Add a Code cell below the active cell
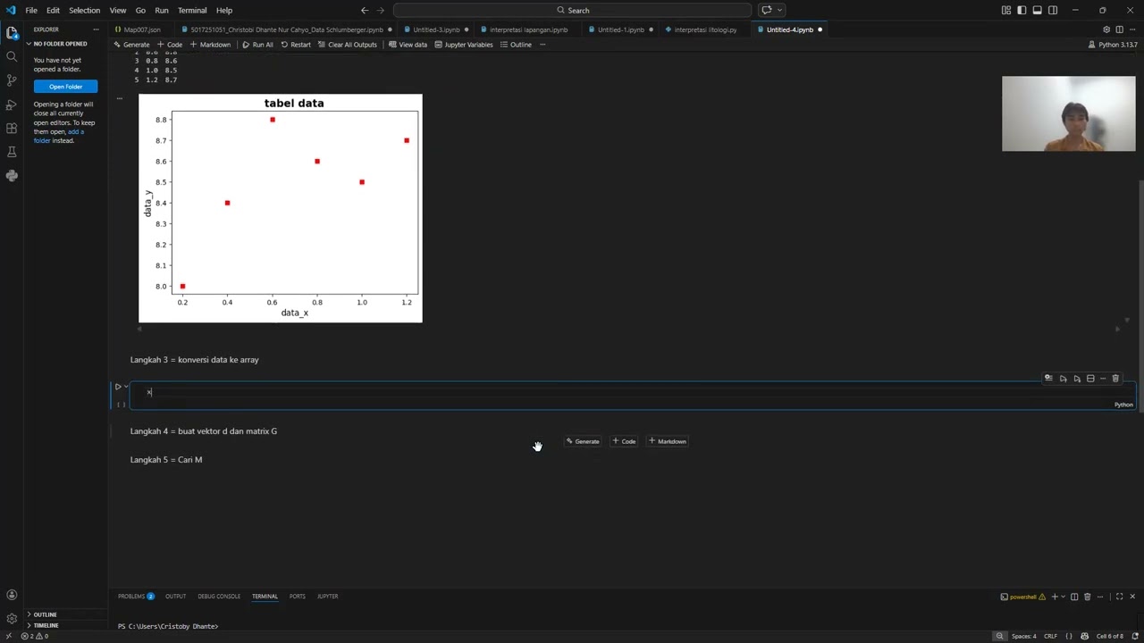The height and width of the screenshot is (643, 1144). coord(624,441)
